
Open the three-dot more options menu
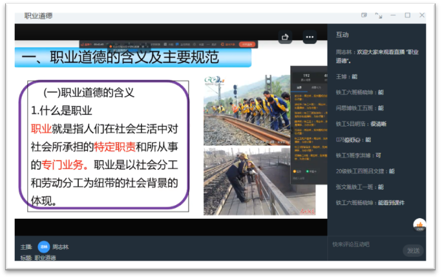click(x=310, y=37)
